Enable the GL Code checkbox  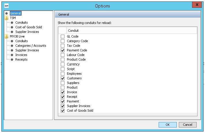tap(62, 37)
